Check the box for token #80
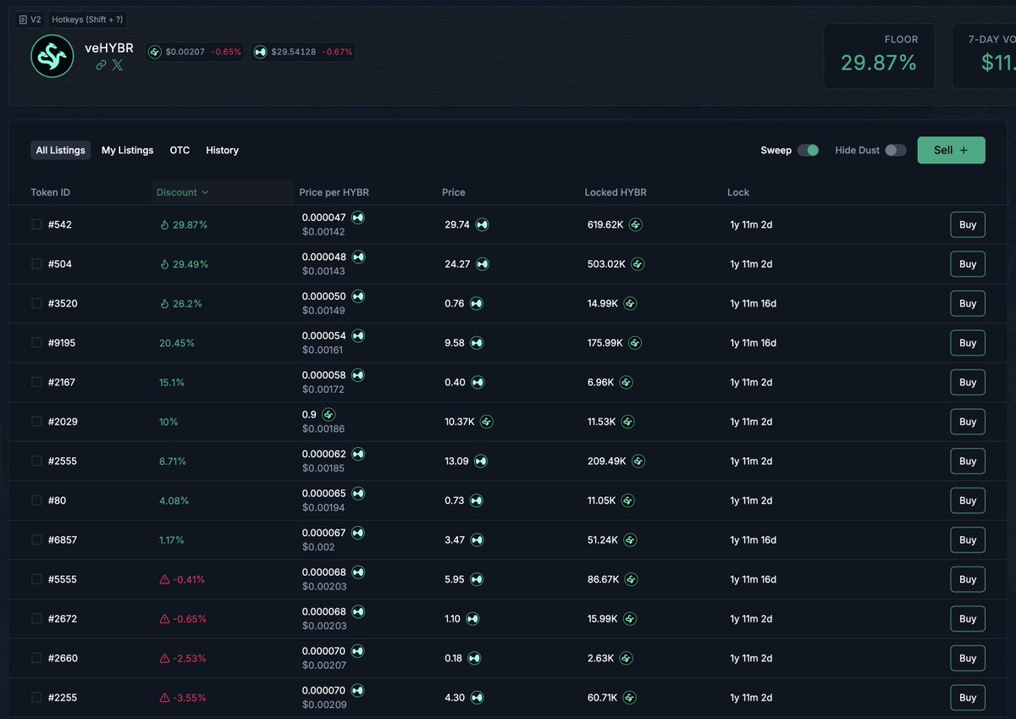 click(x=36, y=501)
